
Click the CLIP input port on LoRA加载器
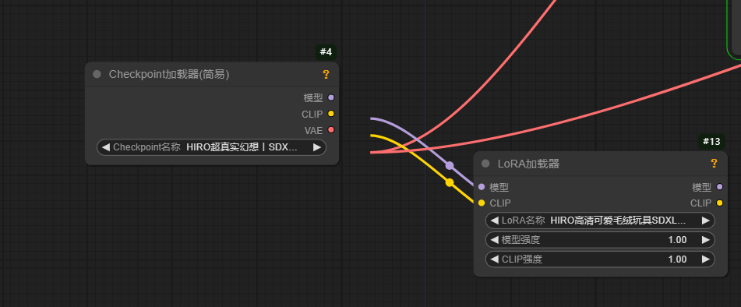[482, 203]
